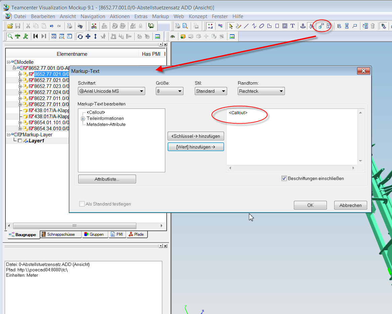Screen dimensions: 392x314
Task: Open the Schriftart font dropdown
Action: (112, 91)
